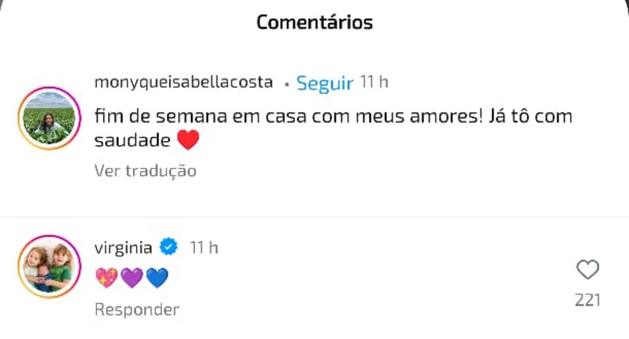View the 221 likes count
The image size is (629, 339).
pyautogui.click(x=587, y=299)
